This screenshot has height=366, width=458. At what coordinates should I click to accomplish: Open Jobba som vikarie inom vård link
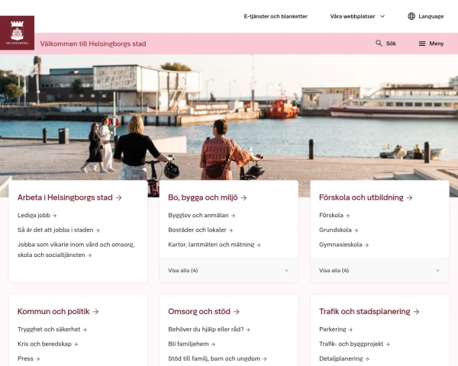[76, 250]
